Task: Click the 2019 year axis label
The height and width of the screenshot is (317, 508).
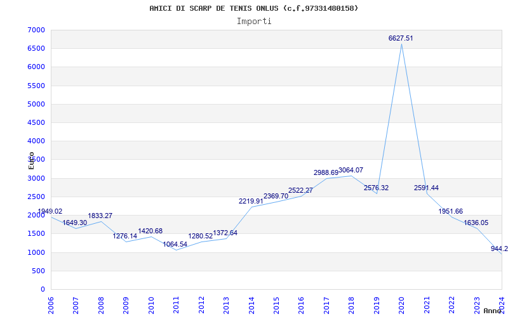Action: click(x=377, y=305)
